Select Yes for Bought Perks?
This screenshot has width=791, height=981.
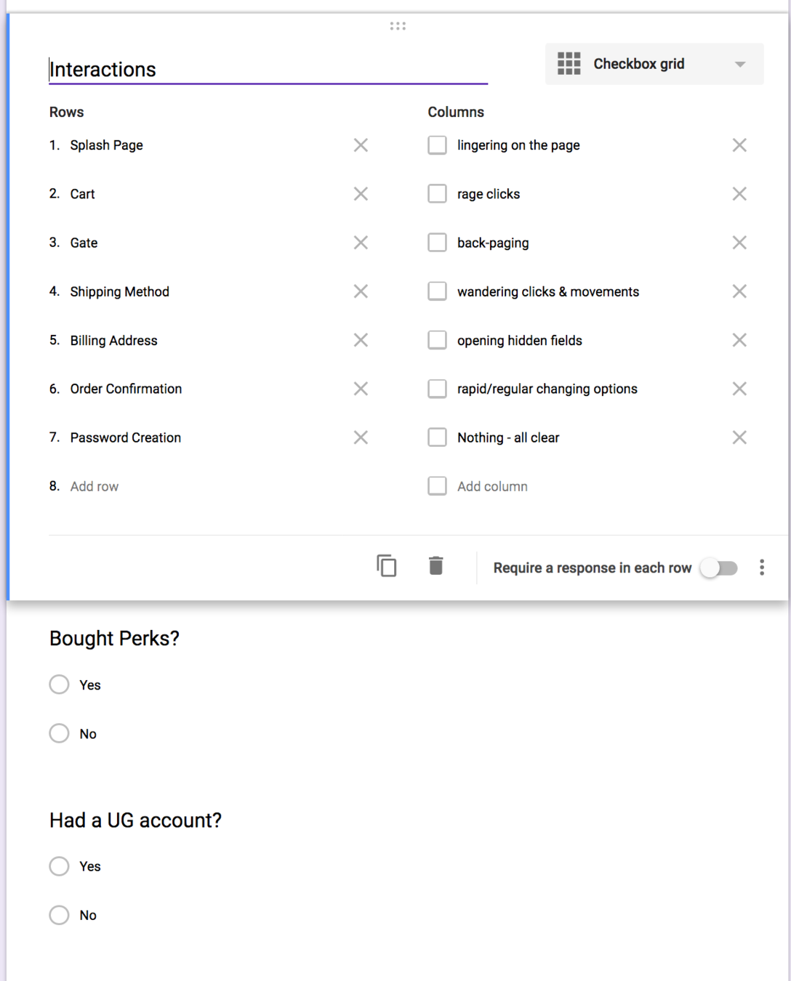60,685
